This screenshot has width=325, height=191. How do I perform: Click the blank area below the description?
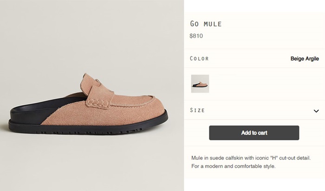click(254, 181)
